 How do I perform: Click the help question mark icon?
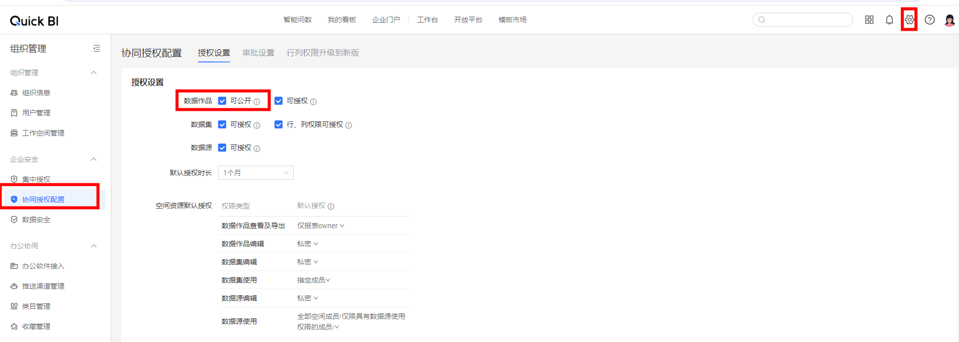tap(929, 20)
